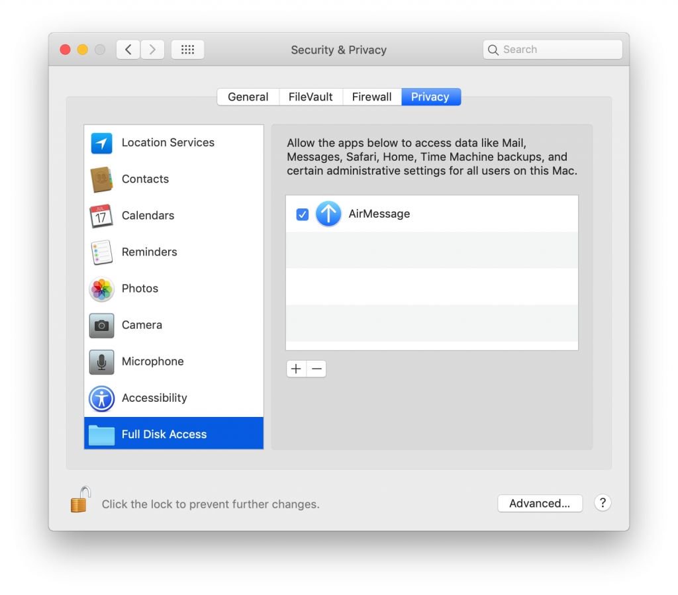Open Advanced settings button
Screen dimensions: 678x595
[x=540, y=504]
